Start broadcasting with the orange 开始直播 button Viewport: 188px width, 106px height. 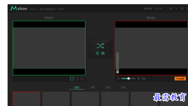click(180, 79)
